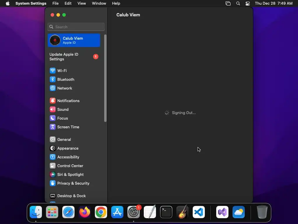
Task: Open the weather cloud app in Dock
Action: (x=239, y=212)
